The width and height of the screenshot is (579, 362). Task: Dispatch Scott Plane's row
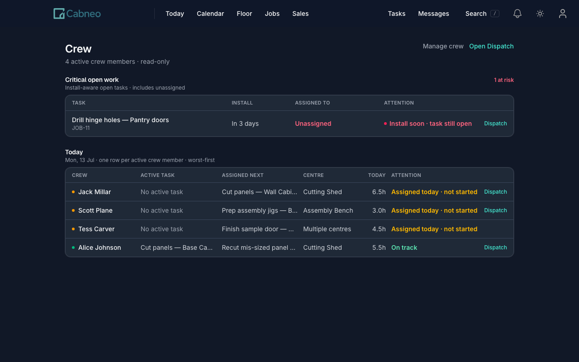pyautogui.click(x=495, y=210)
